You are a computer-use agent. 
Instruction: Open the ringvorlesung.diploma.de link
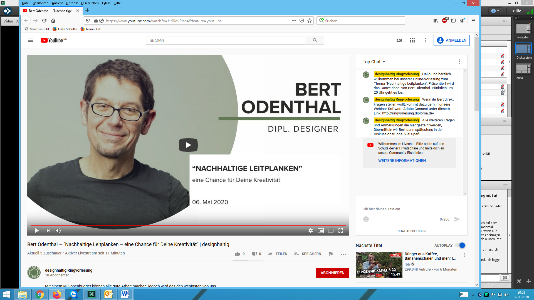click(408, 113)
